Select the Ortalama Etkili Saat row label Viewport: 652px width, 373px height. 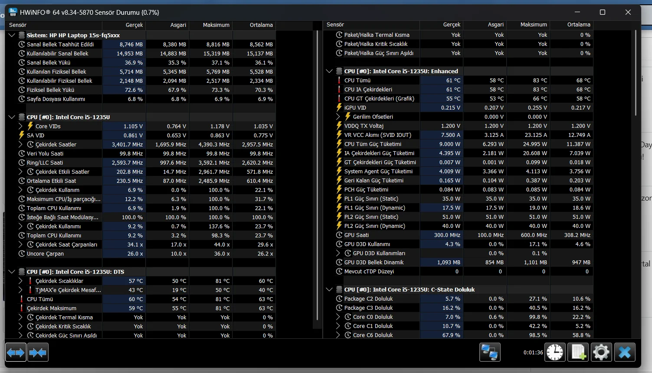pos(51,181)
